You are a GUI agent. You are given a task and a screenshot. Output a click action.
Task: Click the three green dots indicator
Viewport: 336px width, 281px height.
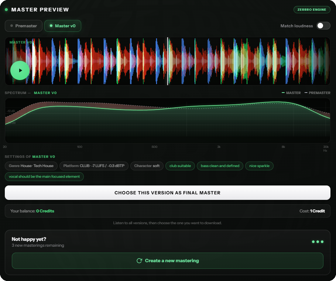pos(318,242)
